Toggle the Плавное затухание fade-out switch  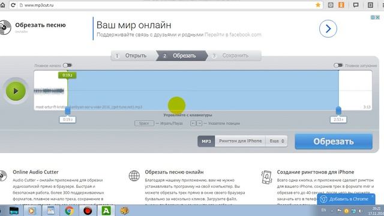click(x=338, y=65)
